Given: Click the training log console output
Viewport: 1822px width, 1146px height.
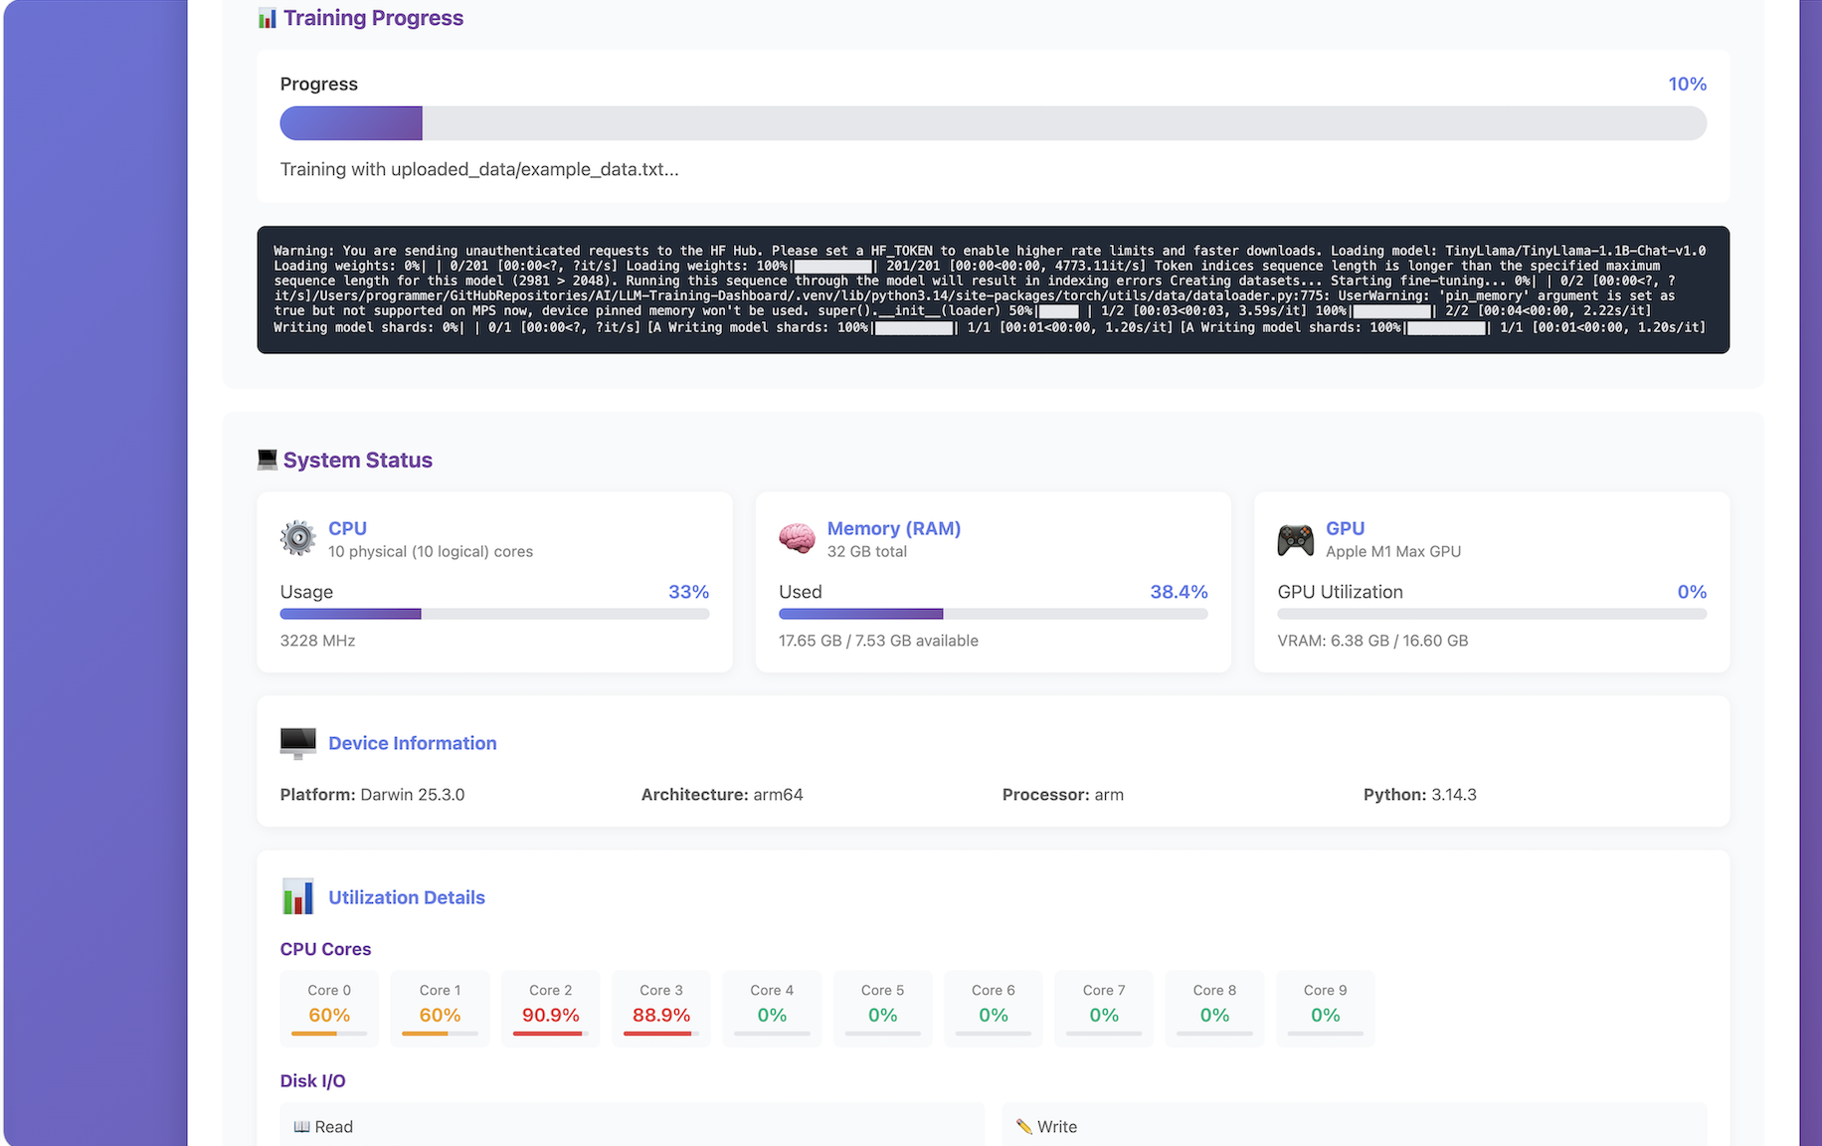Looking at the screenshot, I should point(993,289).
